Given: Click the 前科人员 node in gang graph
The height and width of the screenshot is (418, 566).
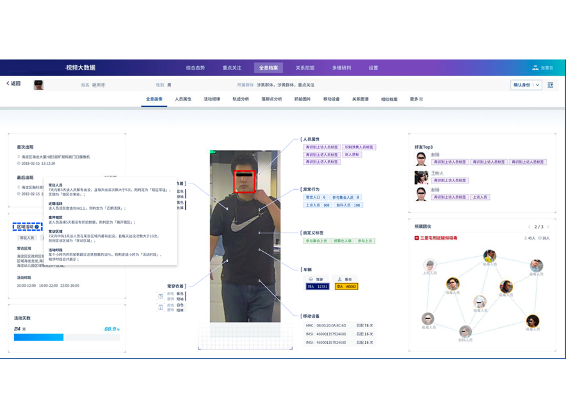Looking at the screenshot, I should pos(465,331).
